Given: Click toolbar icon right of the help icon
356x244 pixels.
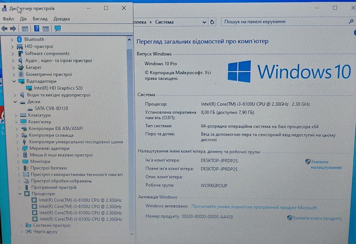Looking at the screenshot, I should [x=46, y=28].
